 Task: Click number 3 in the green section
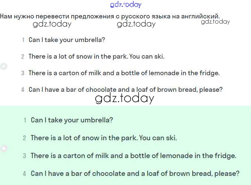(25, 156)
